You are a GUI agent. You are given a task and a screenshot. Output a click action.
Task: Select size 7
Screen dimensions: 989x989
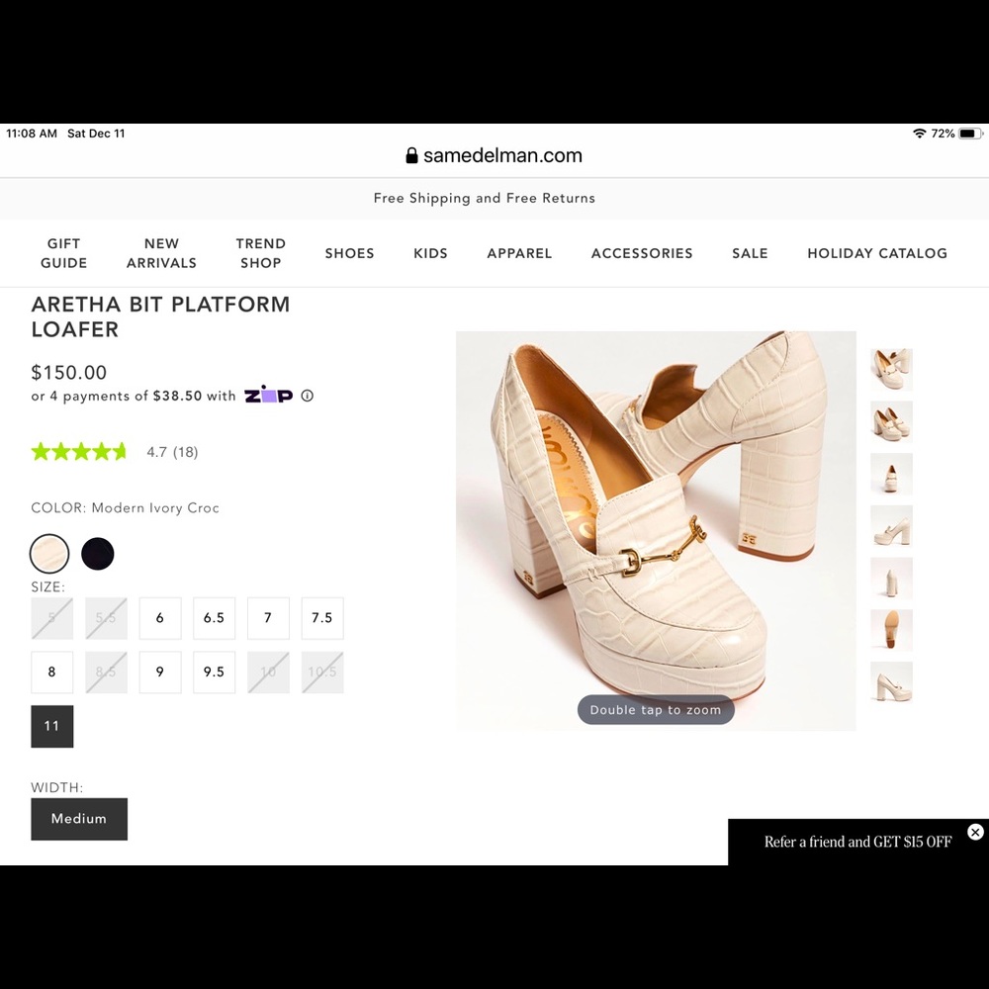[268, 617]
